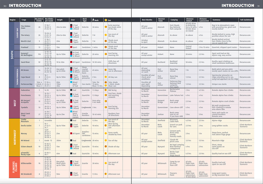Select the black Trad square for Cradle Mountain

point(71,120)
